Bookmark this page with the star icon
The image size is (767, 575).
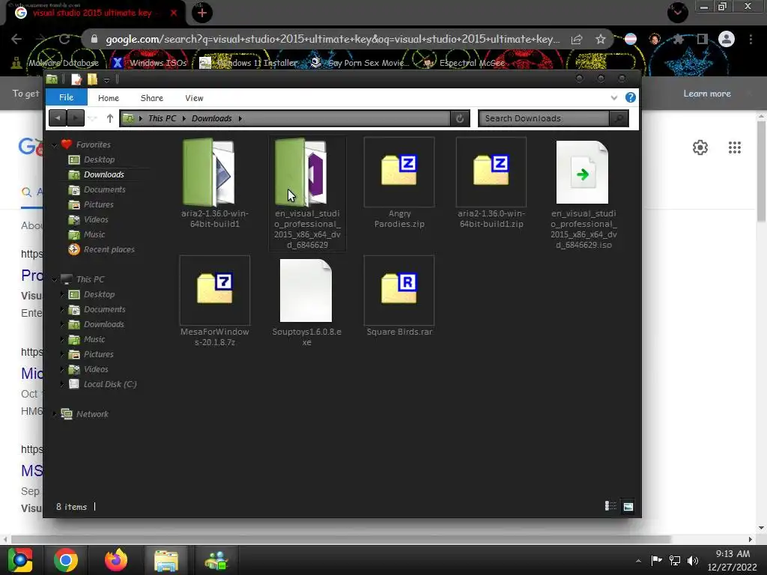point(601,39)
